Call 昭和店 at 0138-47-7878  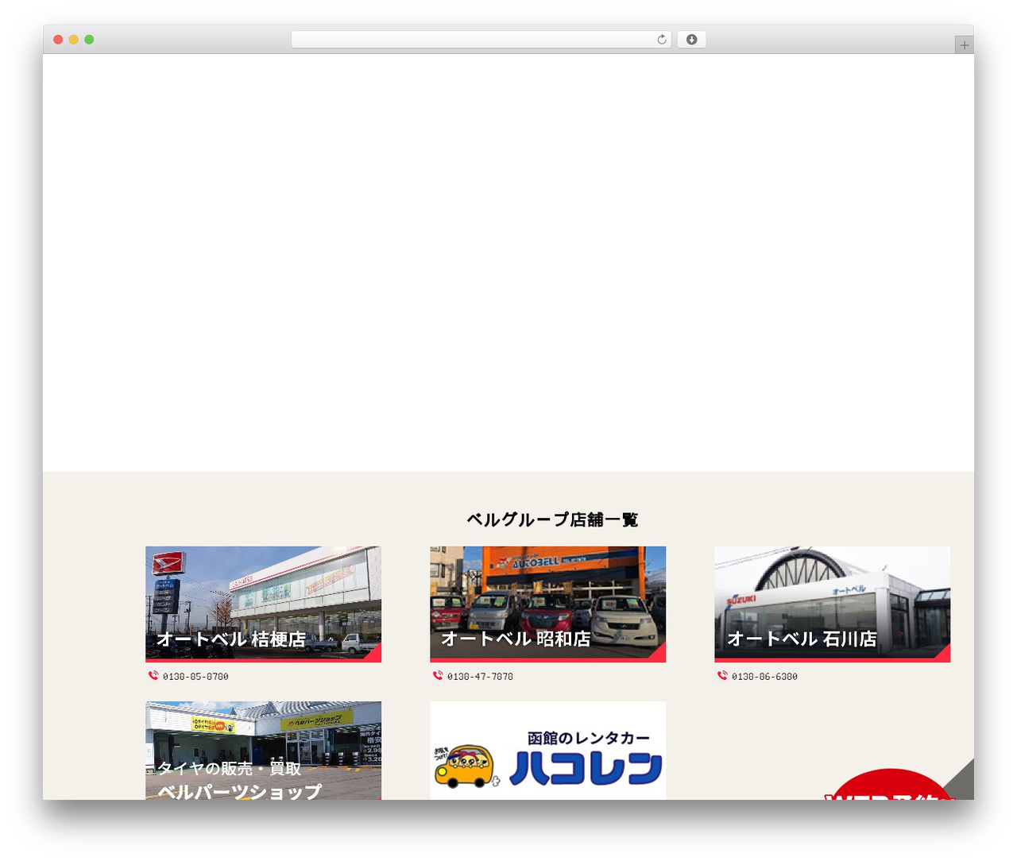coord(480,677)
